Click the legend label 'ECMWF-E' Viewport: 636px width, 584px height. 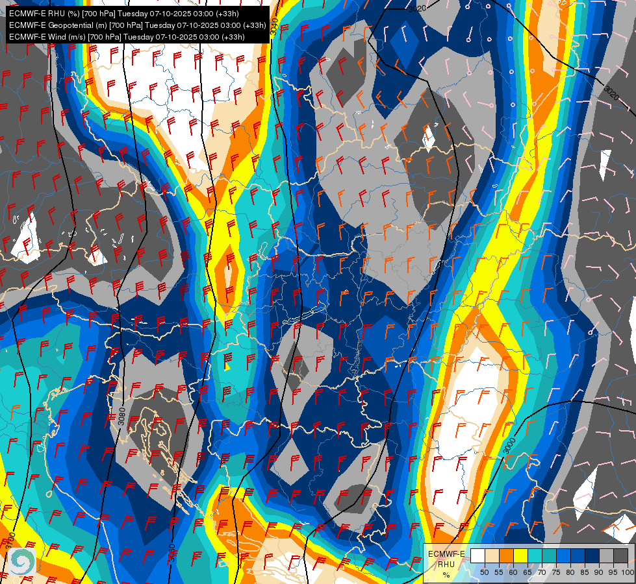446,554
